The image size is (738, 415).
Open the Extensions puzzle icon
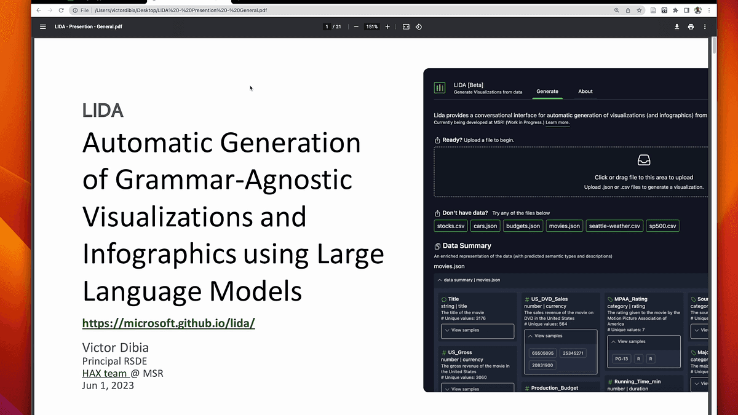point(675,10)
